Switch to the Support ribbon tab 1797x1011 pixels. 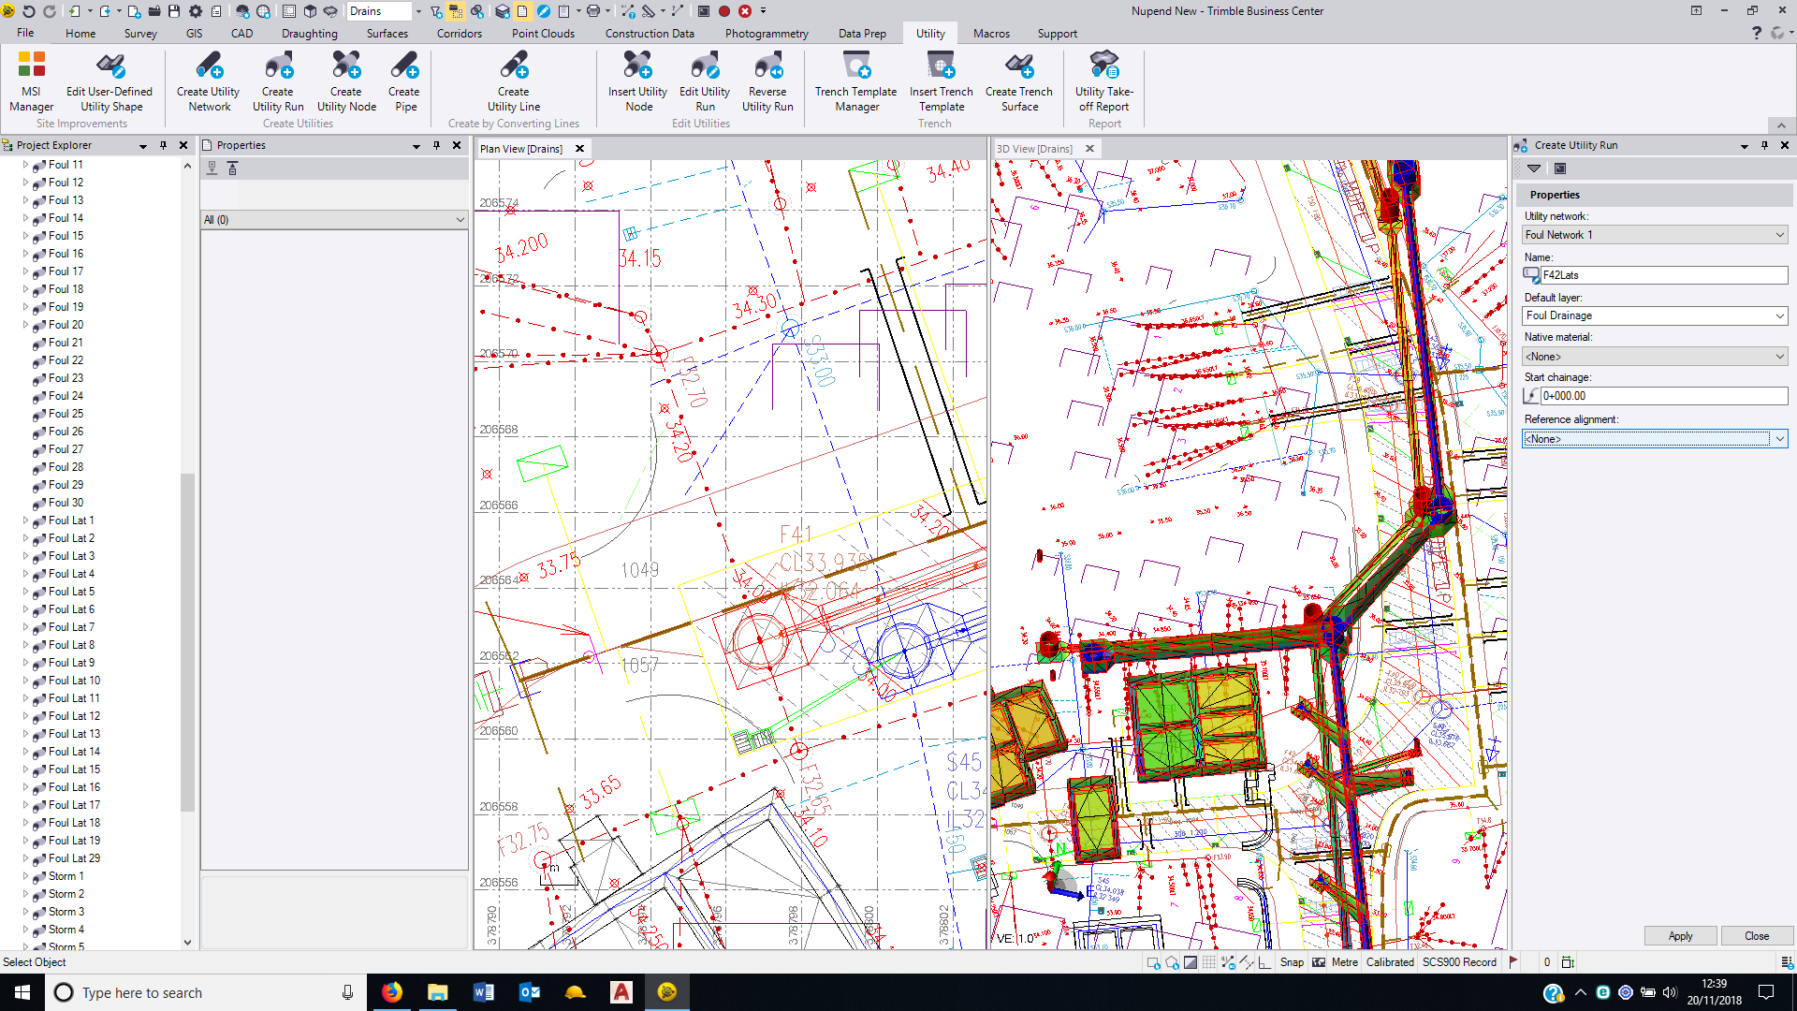click(1057, 33)
